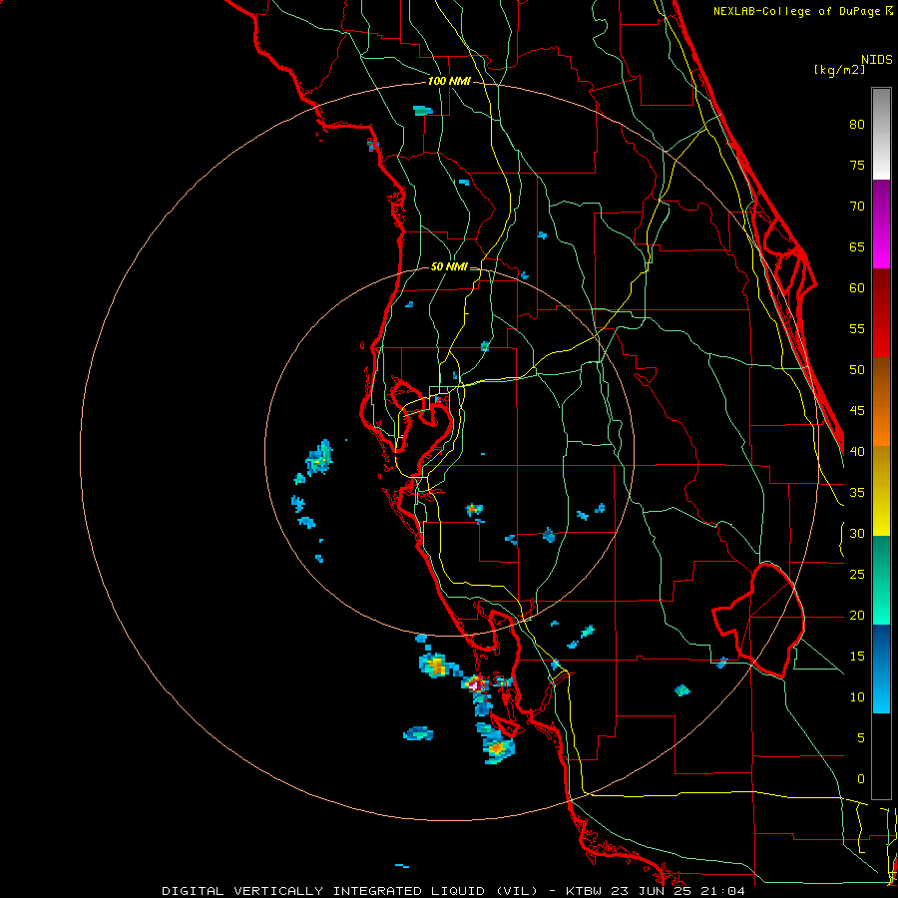The width and height of the screenshot is (898, 898).
Task: Select the 20 value on the VIL scale
Action: [x=857, y=615]
